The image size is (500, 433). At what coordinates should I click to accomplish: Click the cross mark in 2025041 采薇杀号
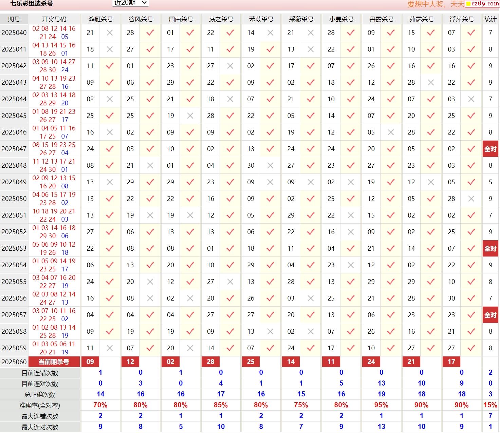(x=311, y=49)
